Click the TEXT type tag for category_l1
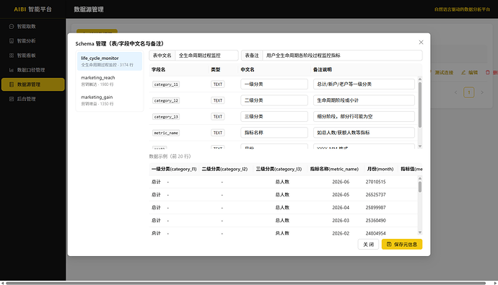Screen dimensions: 498x285 [x=217, y=84]
